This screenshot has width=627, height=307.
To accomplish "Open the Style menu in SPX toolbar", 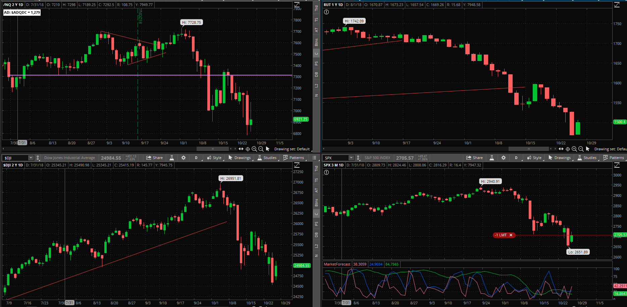I will pos(534,158).
